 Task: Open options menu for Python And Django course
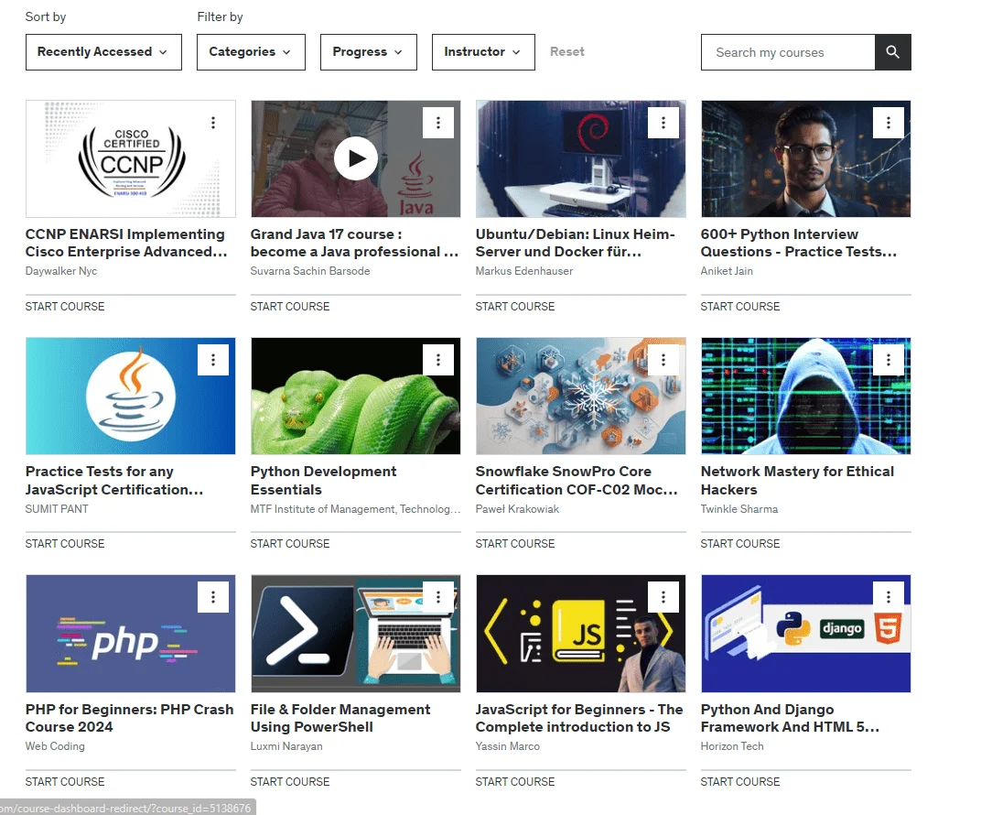pos(889,597)
